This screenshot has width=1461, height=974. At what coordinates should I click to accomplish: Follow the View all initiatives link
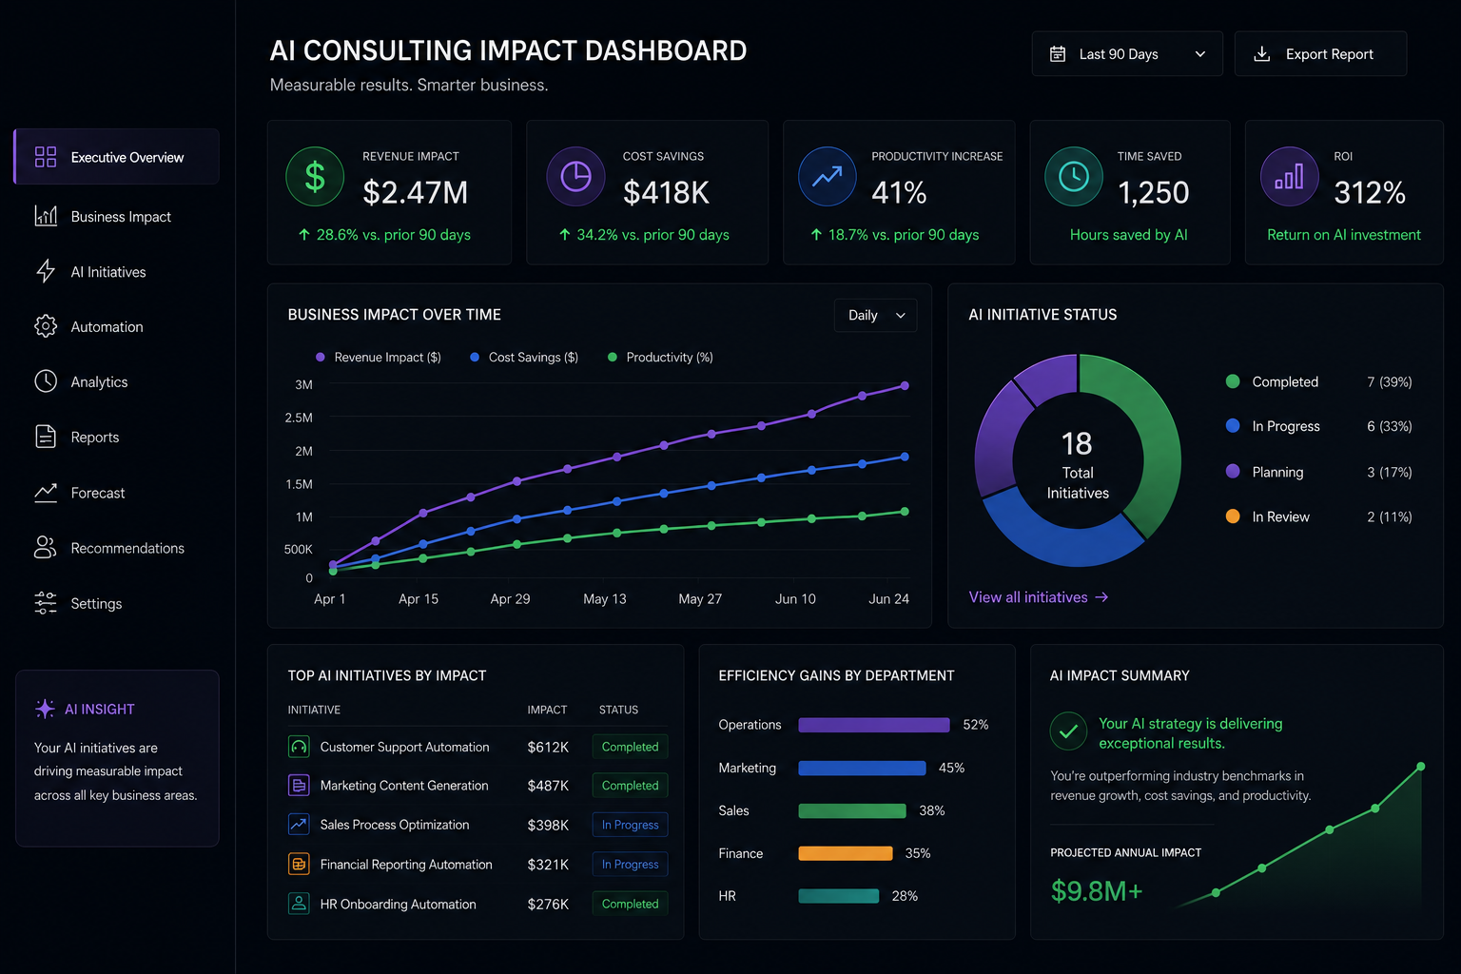(1038, 597)
